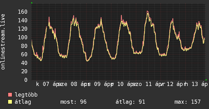The width and height of the screenshot is (209, 109).
Task: Click the red legtöbb legend swatch
Action: pos(10,95)
